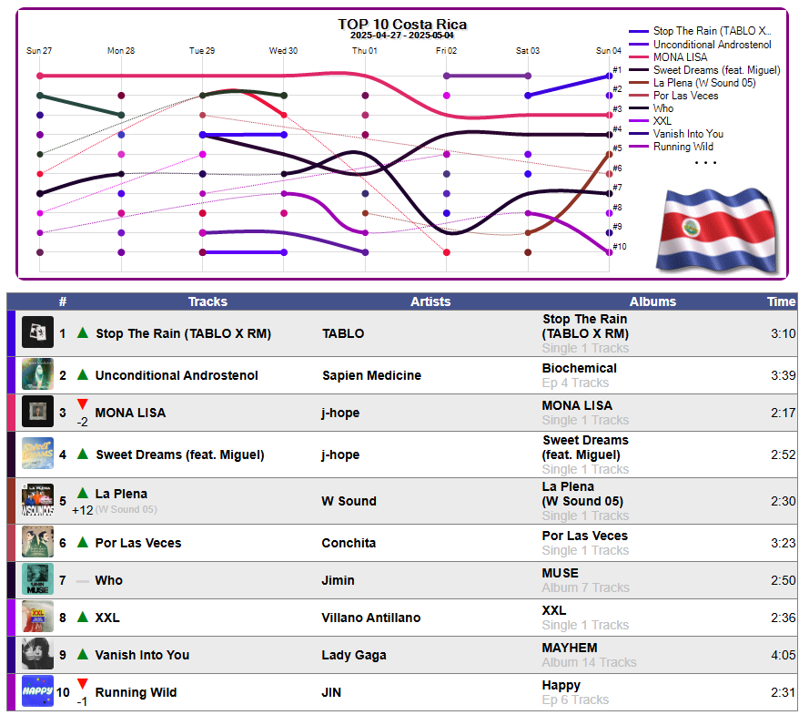Click the Happy album cover thumbnail

[x=37, y=691]
